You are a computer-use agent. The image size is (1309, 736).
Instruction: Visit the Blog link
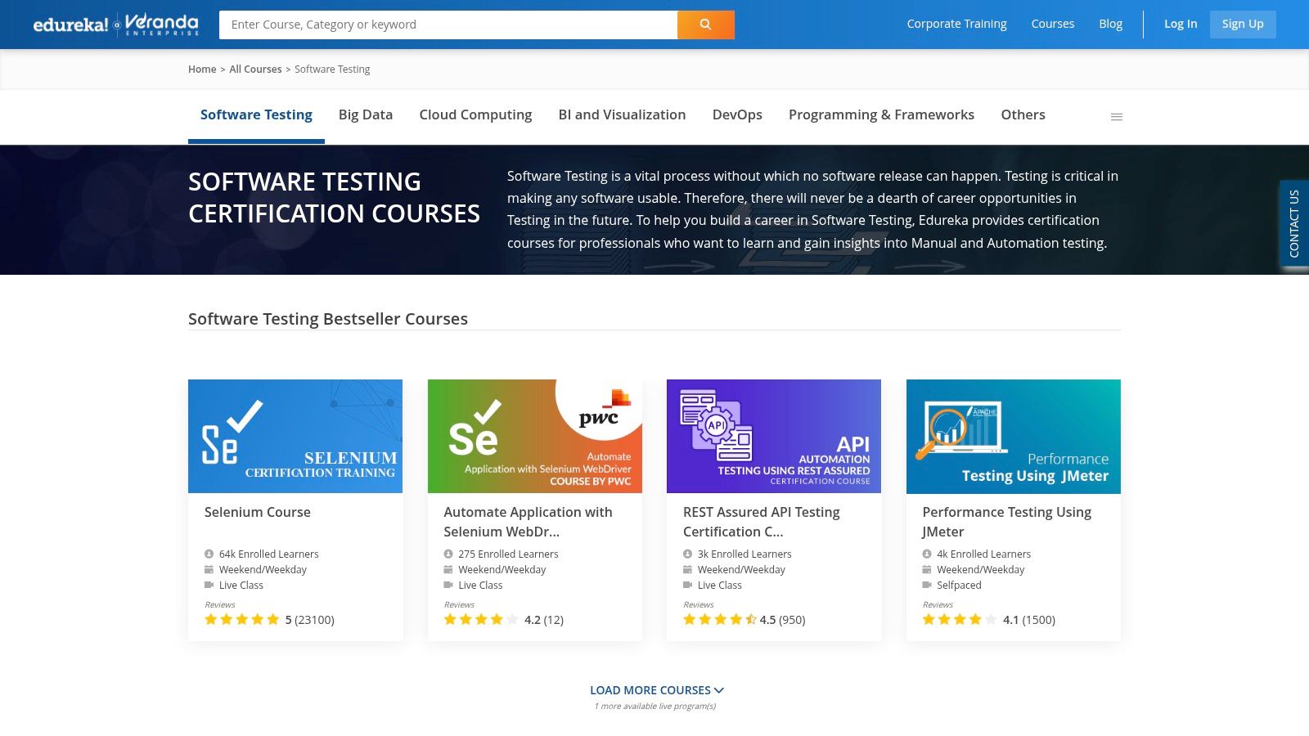click(1110, 24)
